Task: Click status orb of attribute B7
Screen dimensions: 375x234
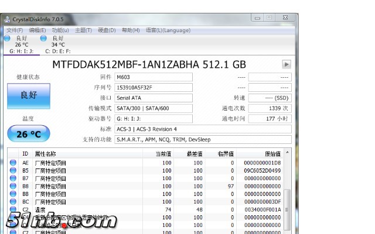Action: tap(13, 178)
